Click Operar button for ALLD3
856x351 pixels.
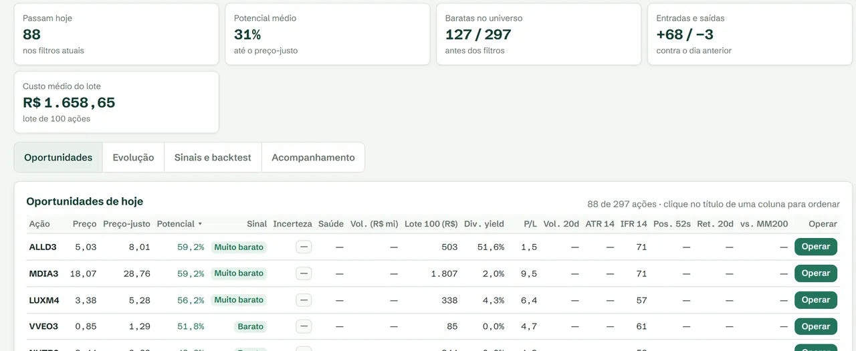tap(816, 247)
